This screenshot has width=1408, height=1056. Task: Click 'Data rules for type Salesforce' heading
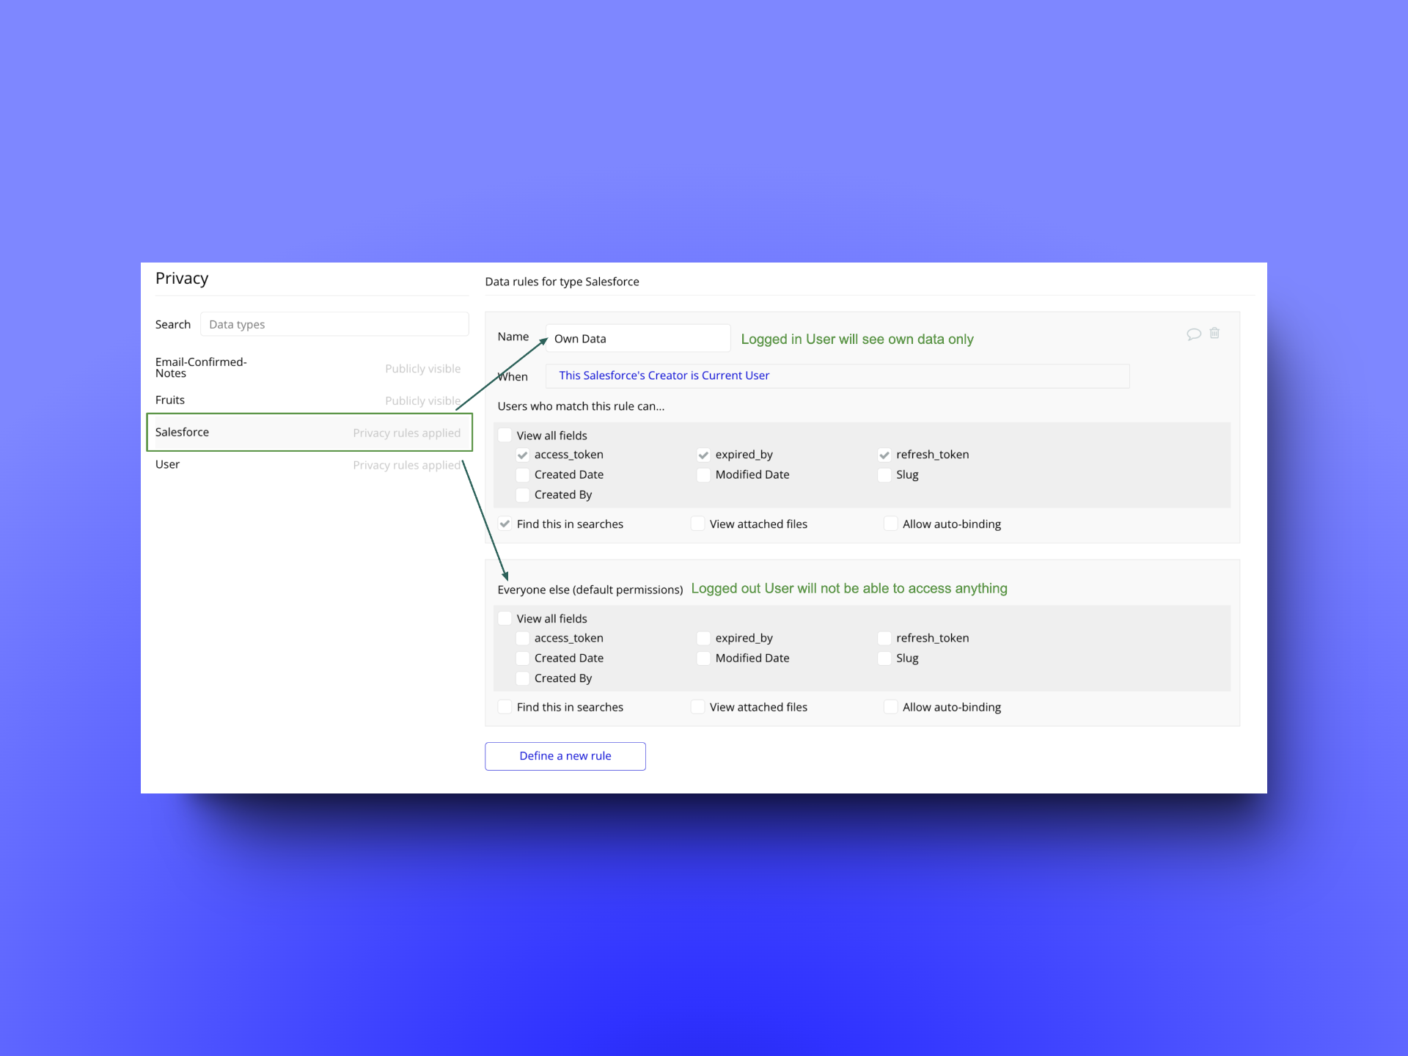[562, 282]
